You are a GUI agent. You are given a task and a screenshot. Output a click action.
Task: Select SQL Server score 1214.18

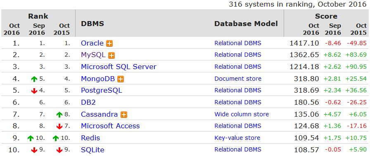point(304,67)
